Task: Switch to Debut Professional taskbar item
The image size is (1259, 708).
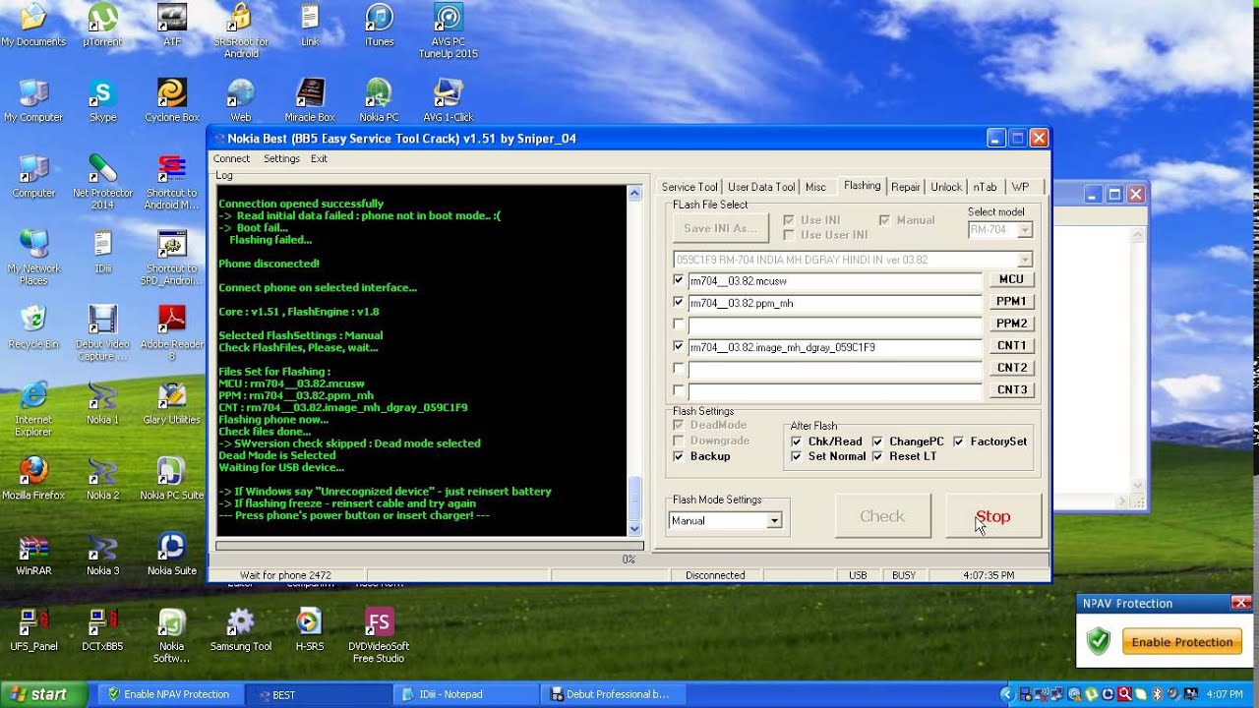Action: click(615, 694)
